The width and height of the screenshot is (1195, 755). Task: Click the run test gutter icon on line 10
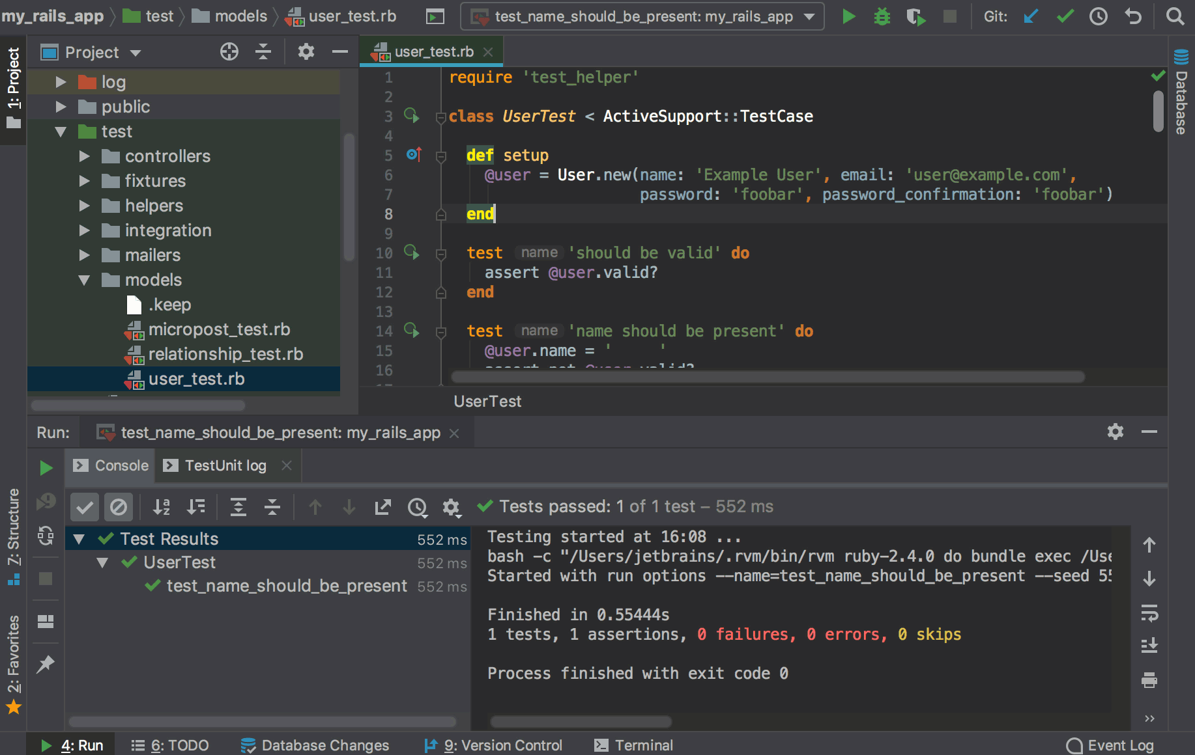[x=412, y=253]
